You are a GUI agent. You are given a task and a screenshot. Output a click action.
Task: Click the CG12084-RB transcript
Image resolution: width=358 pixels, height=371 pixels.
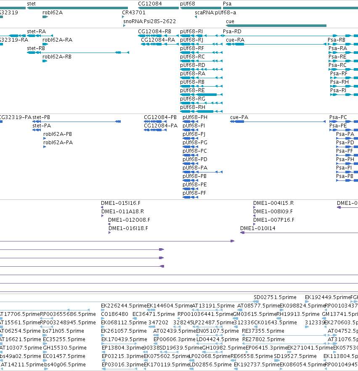tap(158, 36)
